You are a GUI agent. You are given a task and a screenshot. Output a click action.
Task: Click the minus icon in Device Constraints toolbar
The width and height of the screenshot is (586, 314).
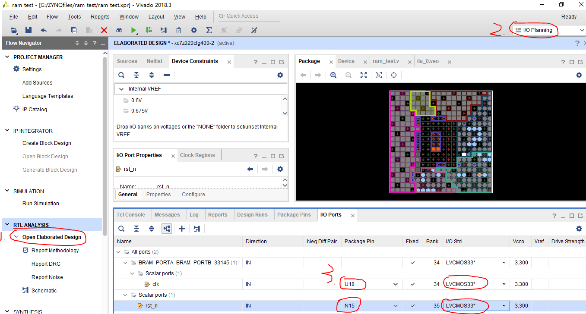pyautogui.click(x=167, y=75)
